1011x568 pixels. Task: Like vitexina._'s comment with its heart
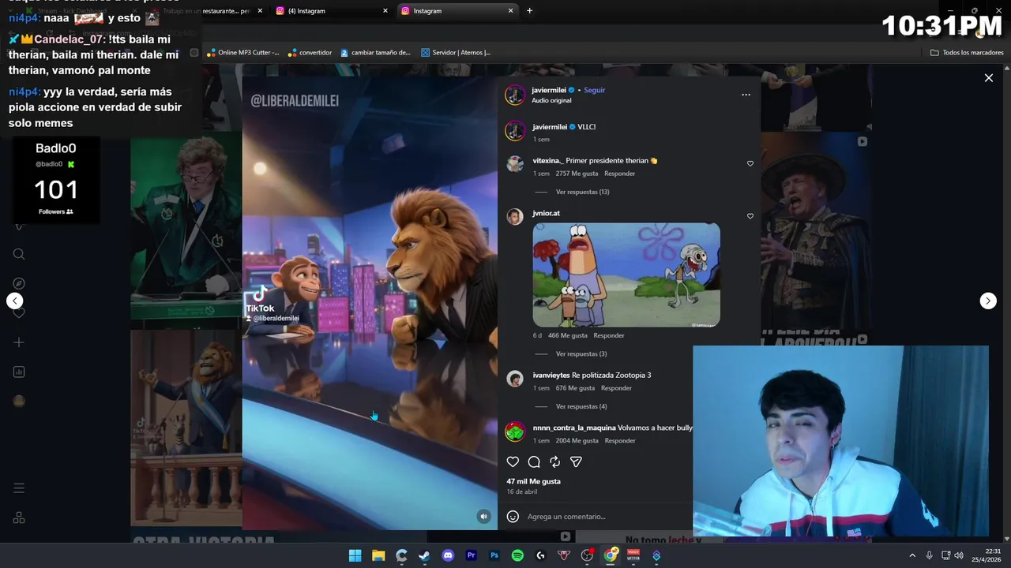(x=750, y=164)
